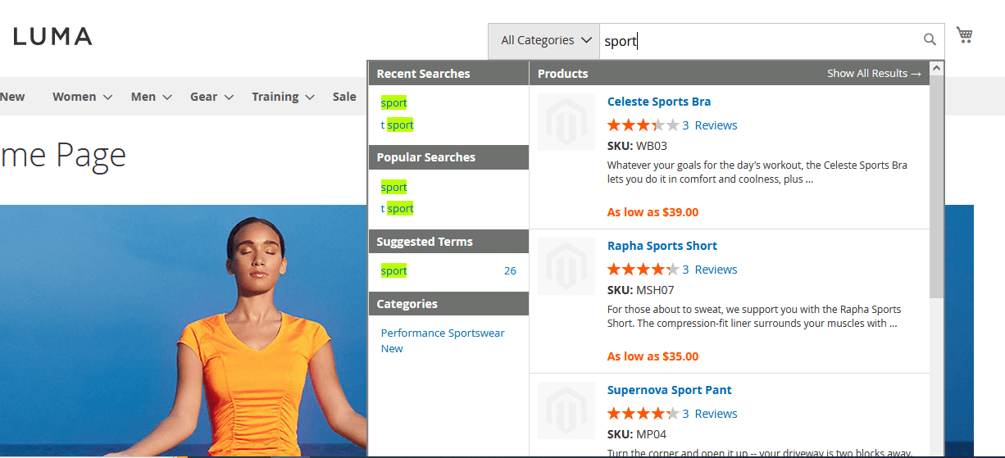This screenshot has height=458, width=1005.
Task: Click the Rapha Sports Short star rating
Action: coord(643,270)
